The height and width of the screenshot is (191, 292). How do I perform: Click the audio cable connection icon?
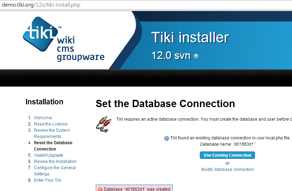tap(104, 124)
